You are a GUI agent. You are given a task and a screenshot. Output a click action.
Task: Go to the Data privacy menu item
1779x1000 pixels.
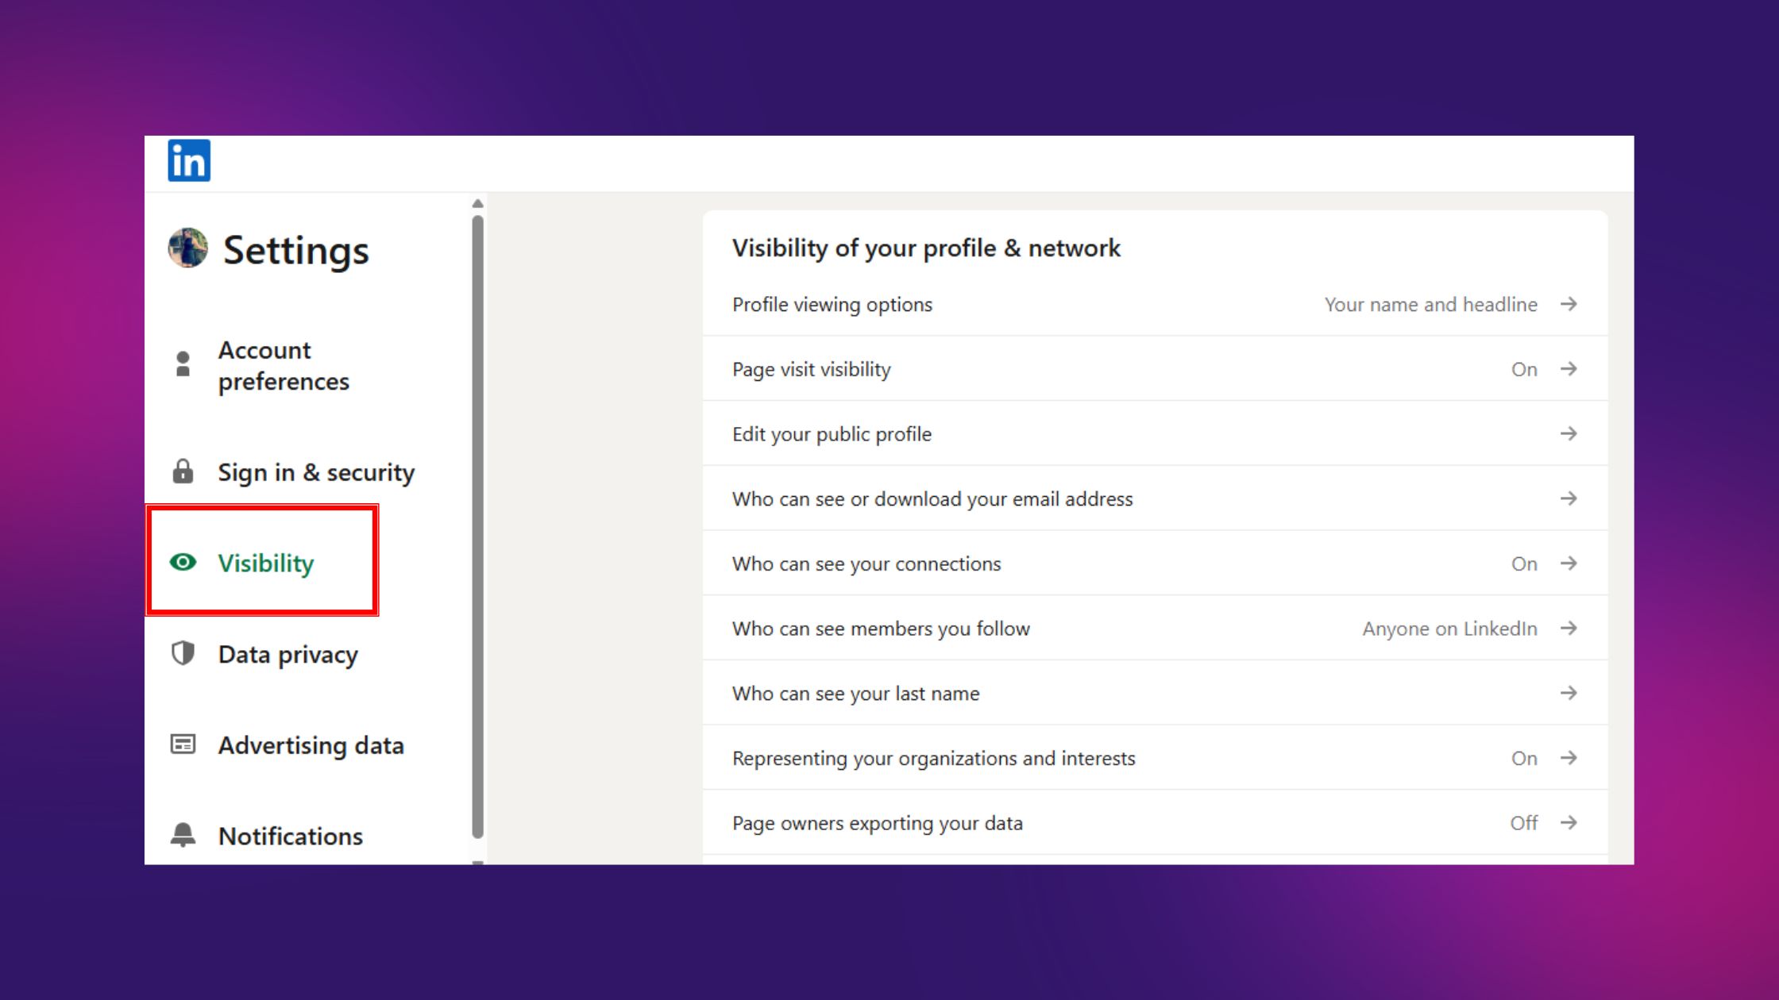(x=287, y=655)
